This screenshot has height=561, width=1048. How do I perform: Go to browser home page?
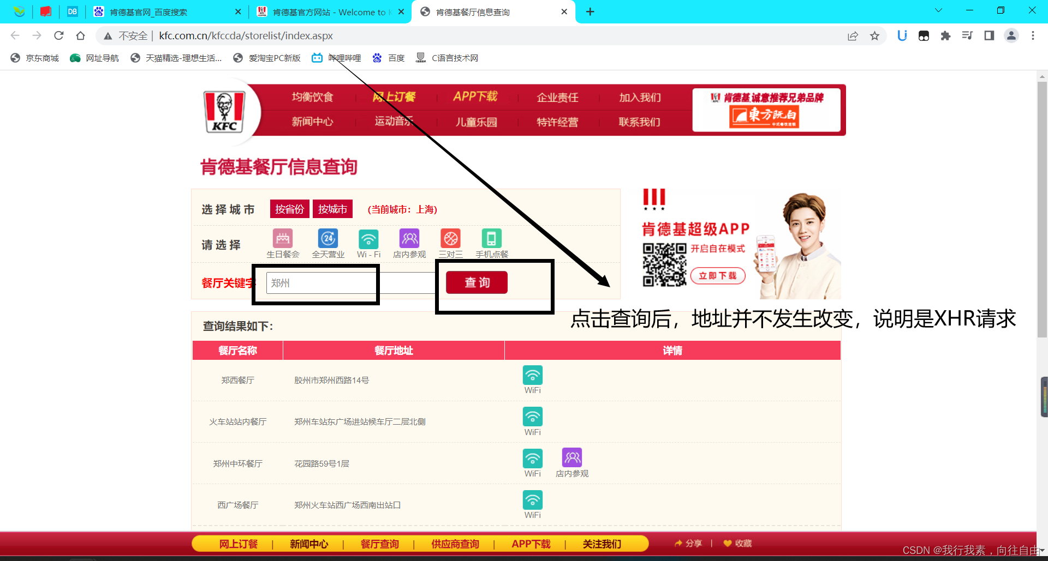pyautogui.click(x=81, y=35)
